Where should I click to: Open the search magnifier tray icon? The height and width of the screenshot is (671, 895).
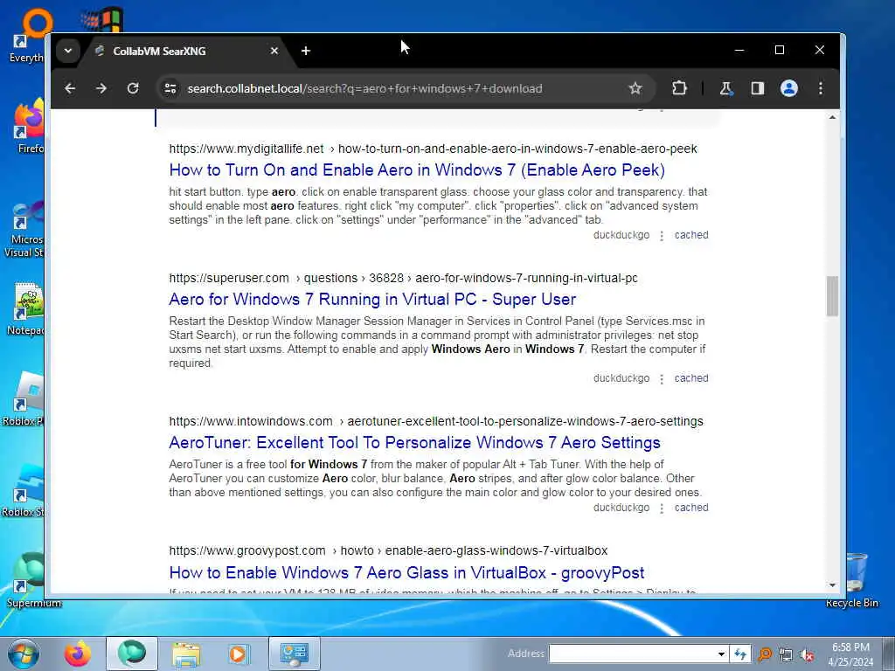coord(765,654)
